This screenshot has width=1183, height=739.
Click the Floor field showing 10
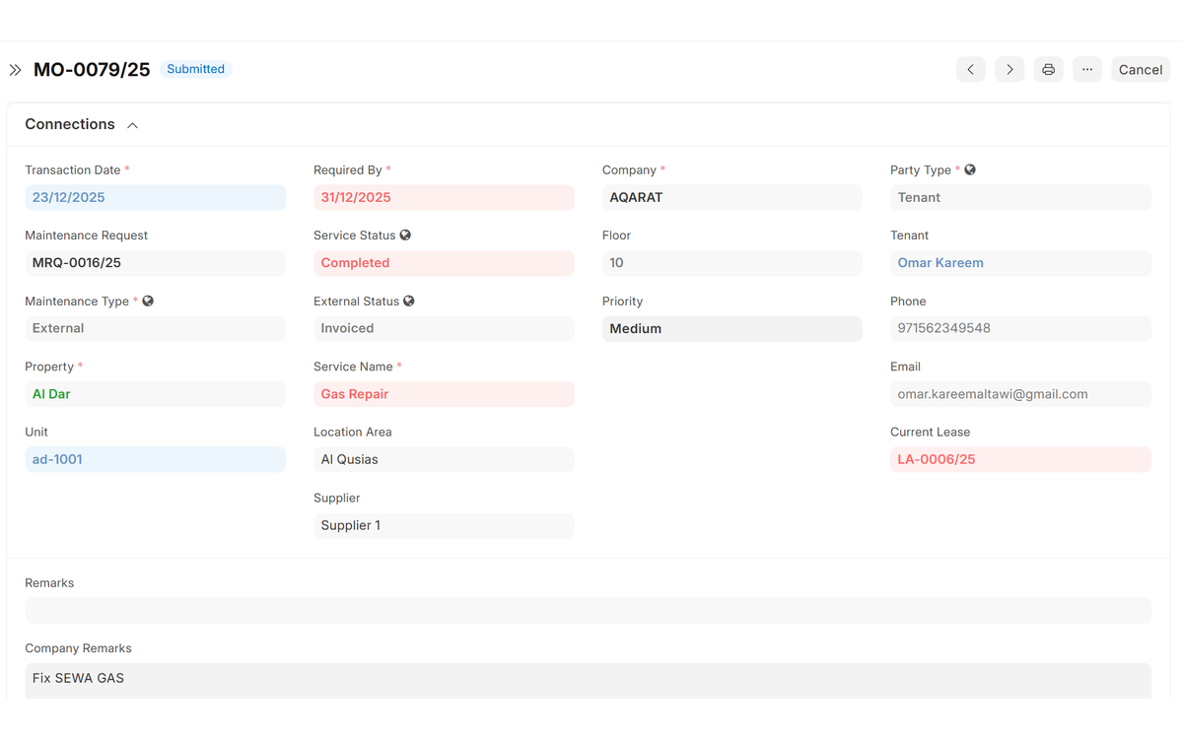[732, 263]
